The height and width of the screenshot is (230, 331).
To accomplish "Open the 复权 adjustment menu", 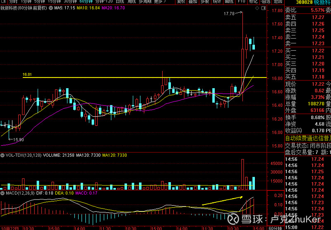I will click(181, 2).
